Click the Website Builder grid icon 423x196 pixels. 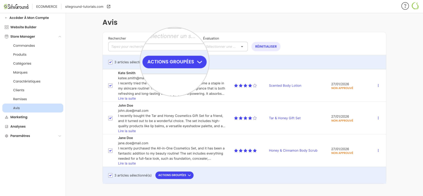point(7,27)
